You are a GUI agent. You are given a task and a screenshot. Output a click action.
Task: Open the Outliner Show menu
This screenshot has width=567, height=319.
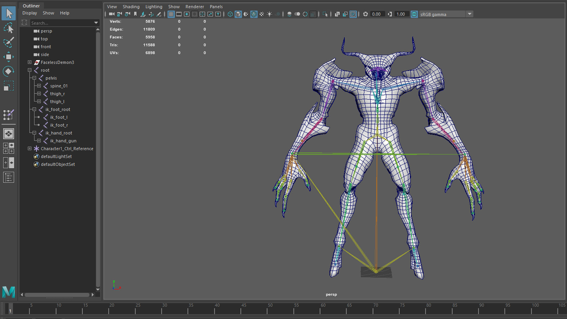click(x=48, y=13)
